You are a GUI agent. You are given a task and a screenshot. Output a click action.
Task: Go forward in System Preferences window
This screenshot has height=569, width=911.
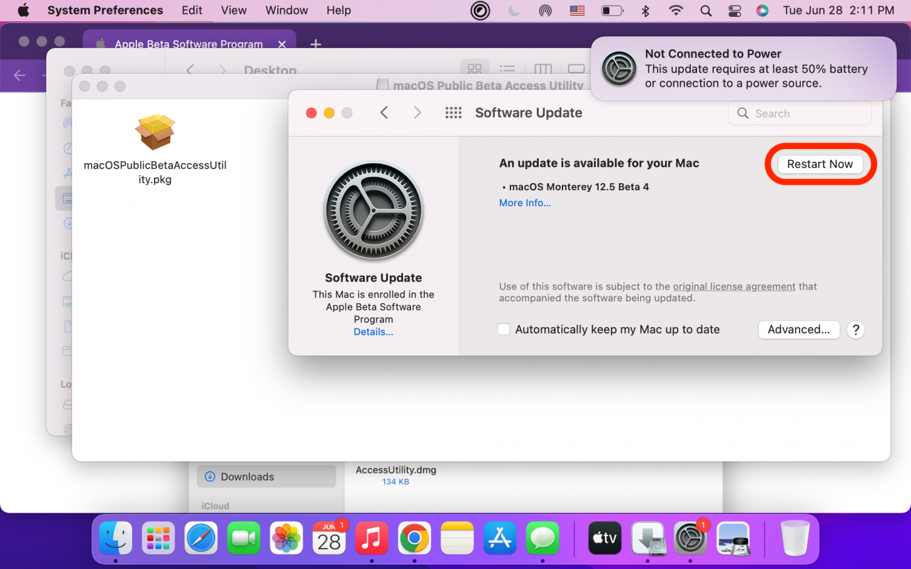(x=417, y=113)
